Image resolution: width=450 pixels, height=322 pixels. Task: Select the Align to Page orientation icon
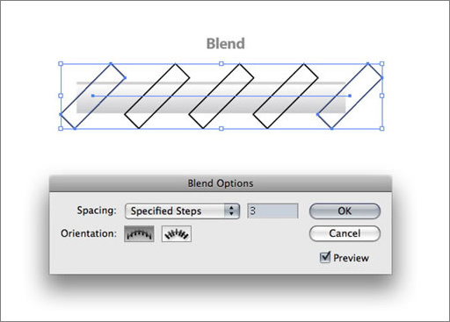click(139, 233)
